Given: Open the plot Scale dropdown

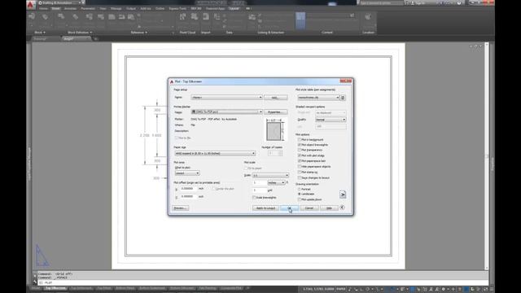Looking at the screenshot, I should click(270, 175).
